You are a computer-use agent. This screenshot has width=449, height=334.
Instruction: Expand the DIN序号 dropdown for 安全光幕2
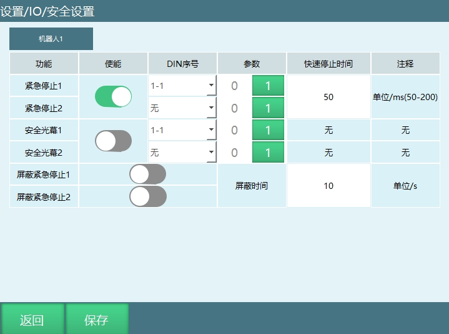point(182,152)
